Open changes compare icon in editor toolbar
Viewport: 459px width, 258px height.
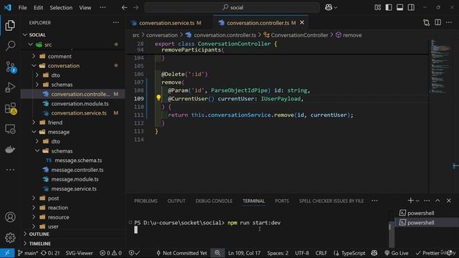point(427,22)
